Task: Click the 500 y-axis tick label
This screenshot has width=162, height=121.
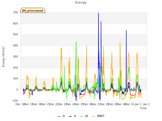Action: 15,35
